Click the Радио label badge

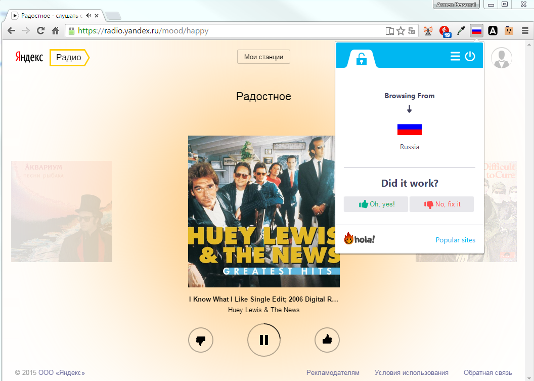(x=69, y=57)
